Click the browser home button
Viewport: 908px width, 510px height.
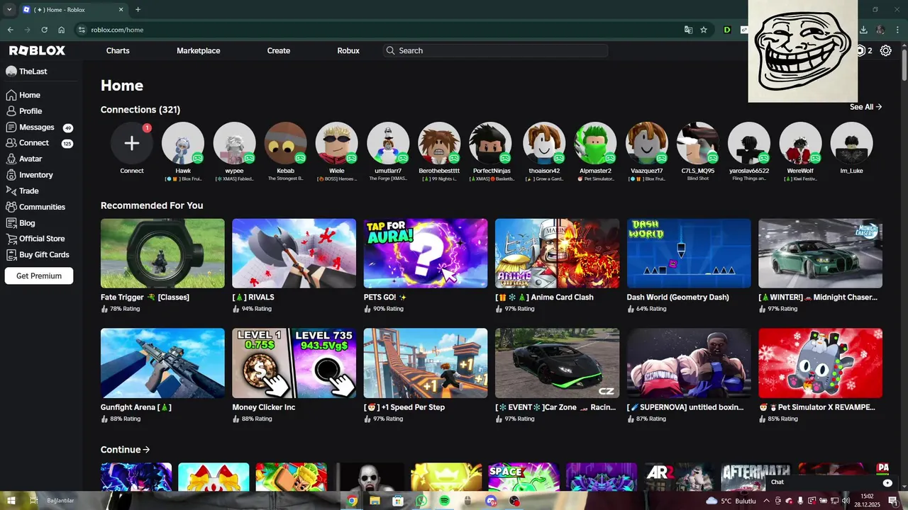coord(62,30)
